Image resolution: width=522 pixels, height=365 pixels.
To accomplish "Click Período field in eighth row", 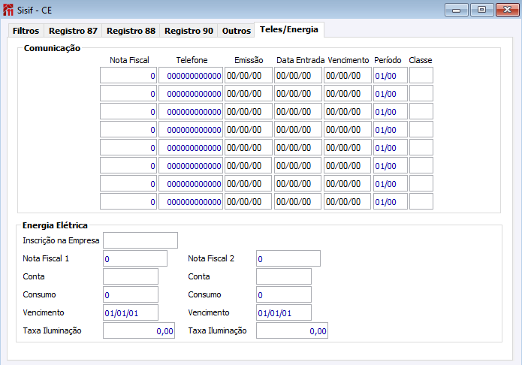I will point(391,201).
